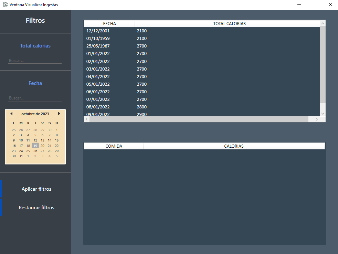Click the right arrow of the horizontal scrollbar
This screenshot has width=338, height=254.
pos(316,119)
